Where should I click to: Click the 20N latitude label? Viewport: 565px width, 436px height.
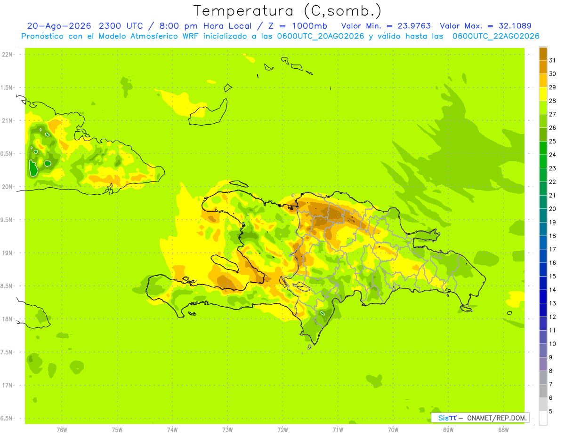(x=8, y=187)
